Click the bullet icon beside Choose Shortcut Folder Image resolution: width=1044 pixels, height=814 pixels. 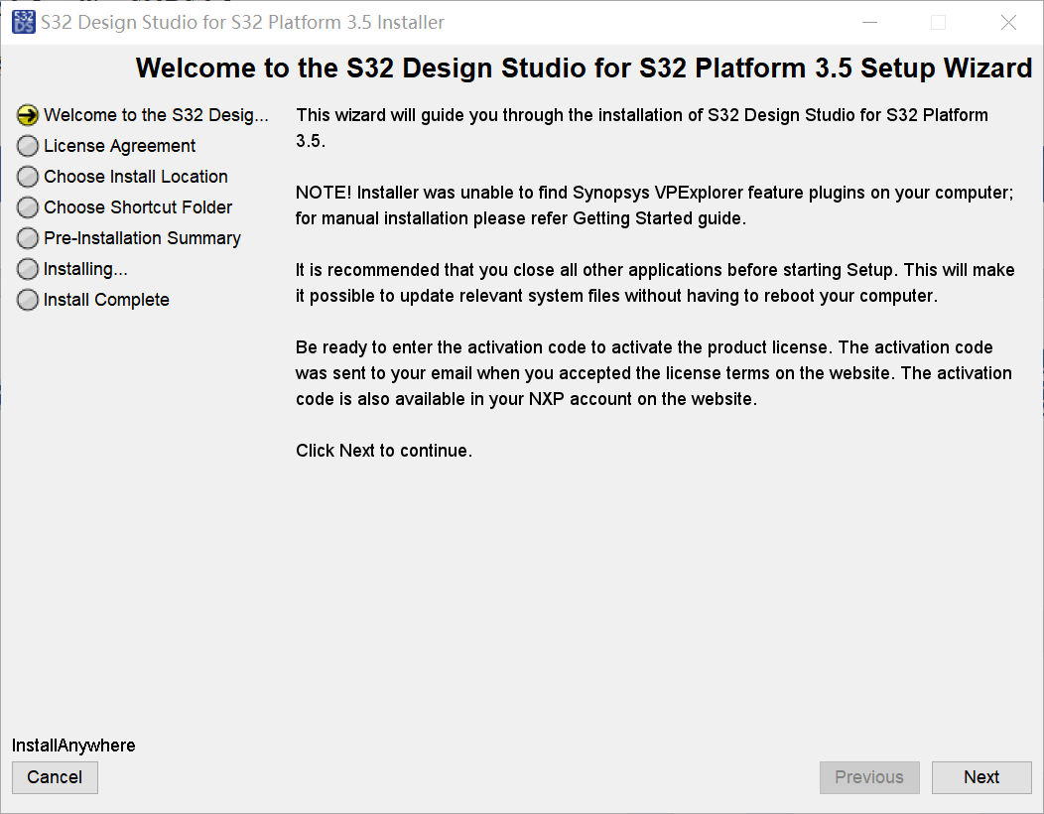(28, 207)
